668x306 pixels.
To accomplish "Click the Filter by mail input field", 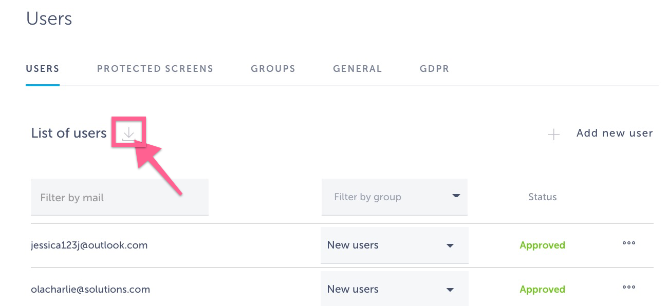I will point(119,197).
